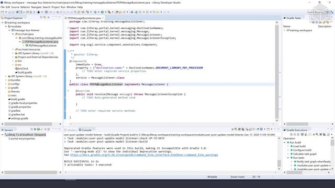Toggle Scroll Lock in Console toolbar

[x=250, y=129]
